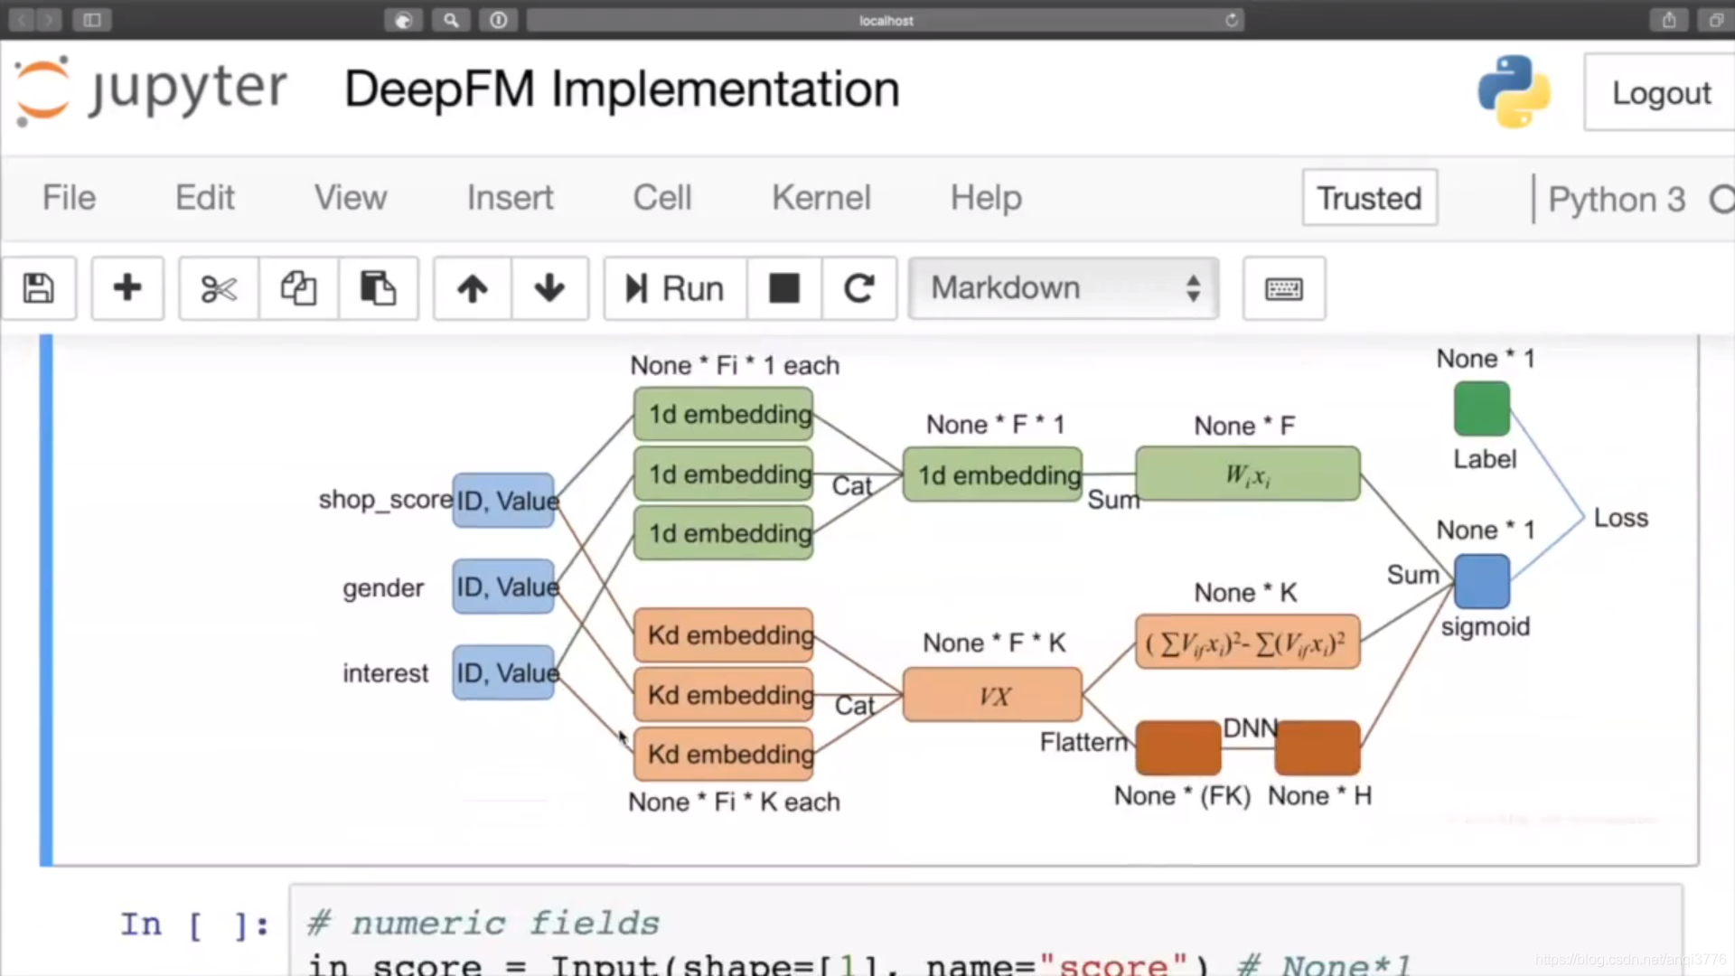Click the gender ID, Value box

503,587
